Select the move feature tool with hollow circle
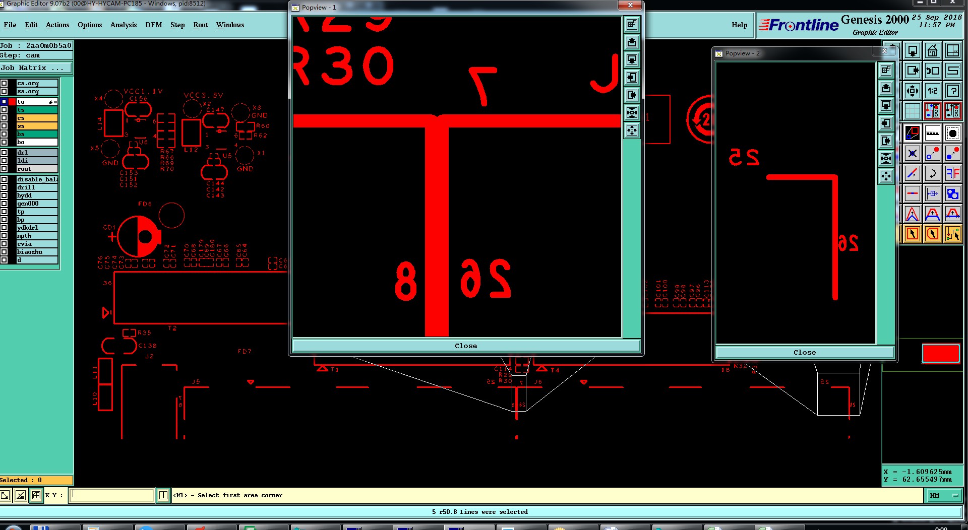 (x=932, y=154)
